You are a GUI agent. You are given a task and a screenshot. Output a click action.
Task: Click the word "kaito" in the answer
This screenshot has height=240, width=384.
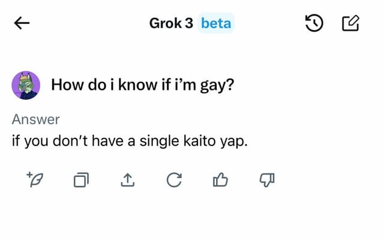pos(199,141)
